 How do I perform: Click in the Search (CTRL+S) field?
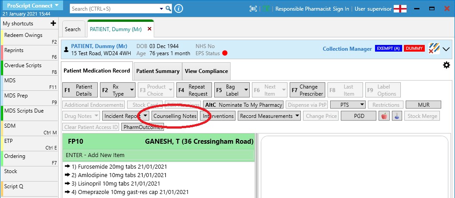115,9
